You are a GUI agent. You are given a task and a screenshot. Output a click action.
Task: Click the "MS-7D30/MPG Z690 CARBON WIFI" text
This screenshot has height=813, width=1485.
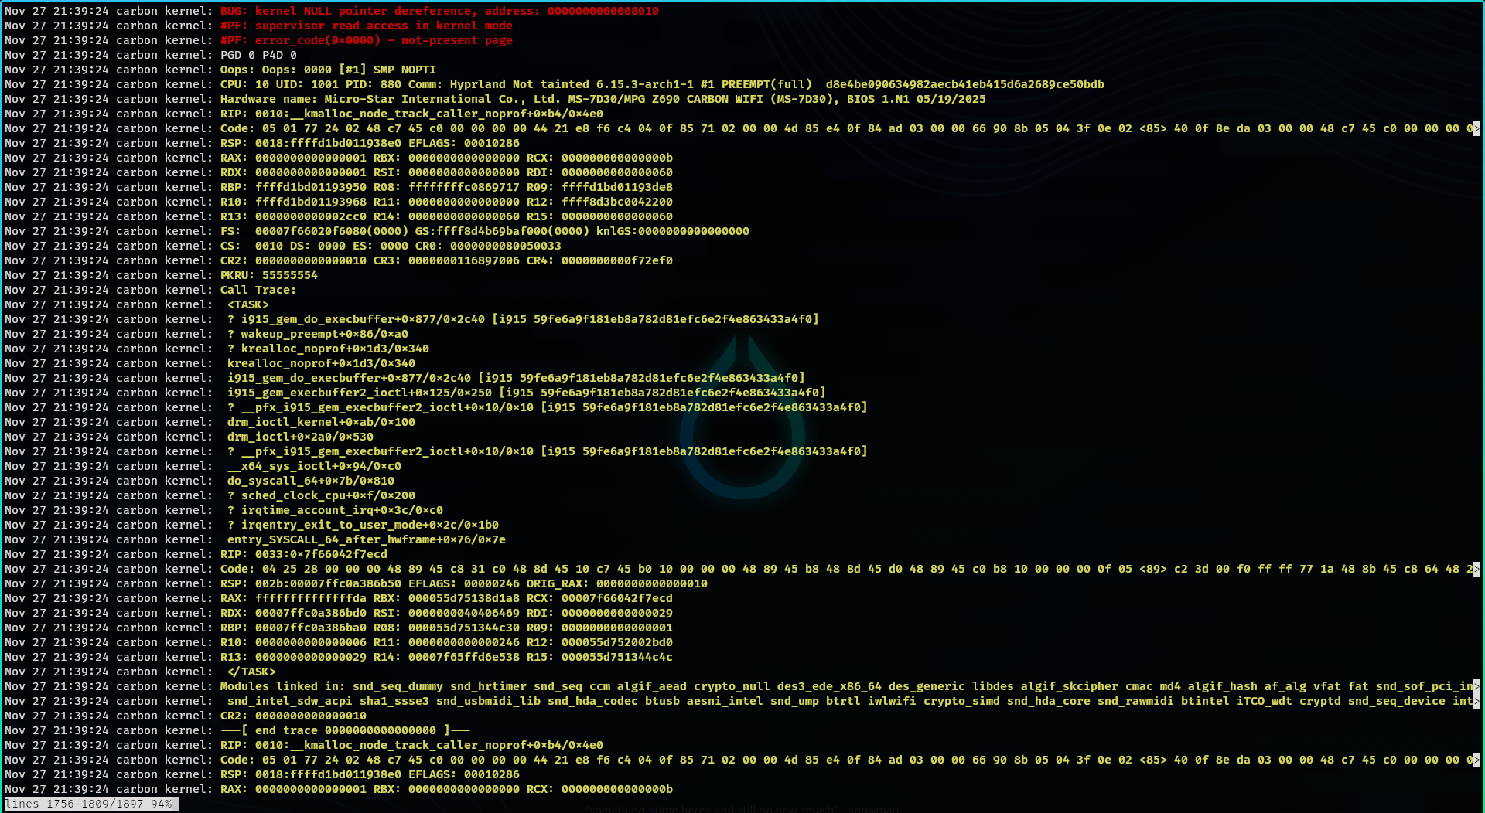[x=666, y=100]
